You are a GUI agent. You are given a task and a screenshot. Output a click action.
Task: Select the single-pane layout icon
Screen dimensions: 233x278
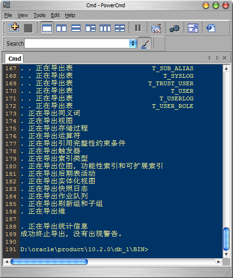tap(47, 28)
